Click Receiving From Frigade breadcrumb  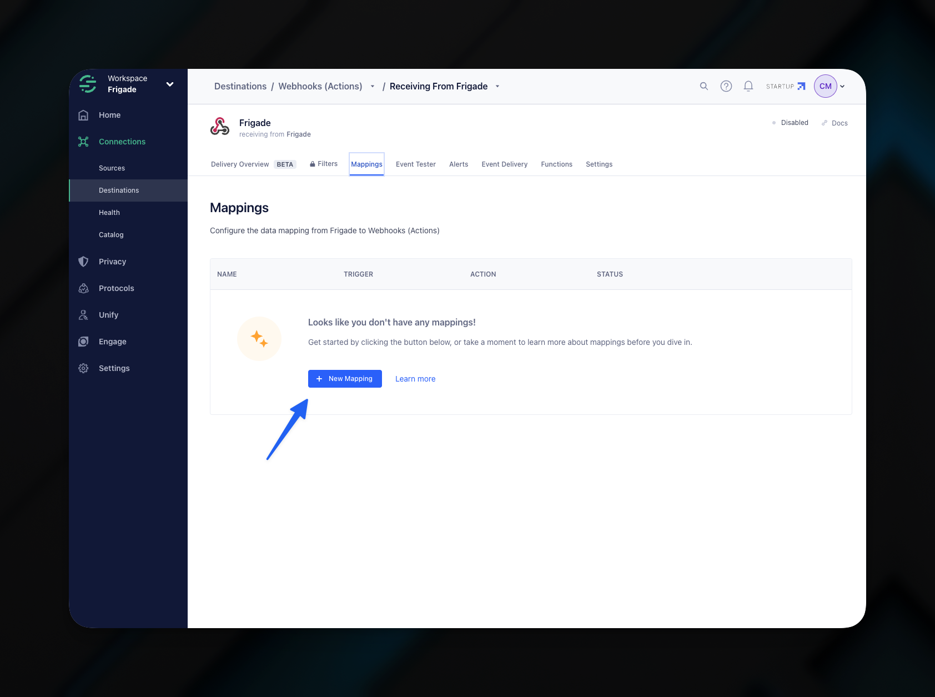coord(439,86)
